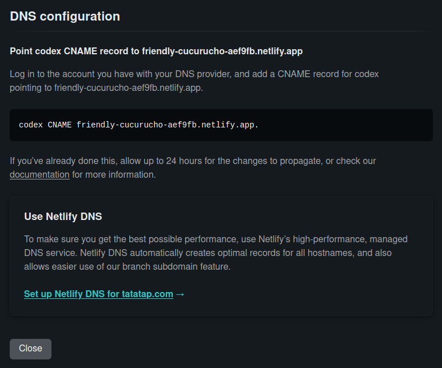Click inside the CNAME record code block
This screenshot has height=368, width=442.
point(221,125)
